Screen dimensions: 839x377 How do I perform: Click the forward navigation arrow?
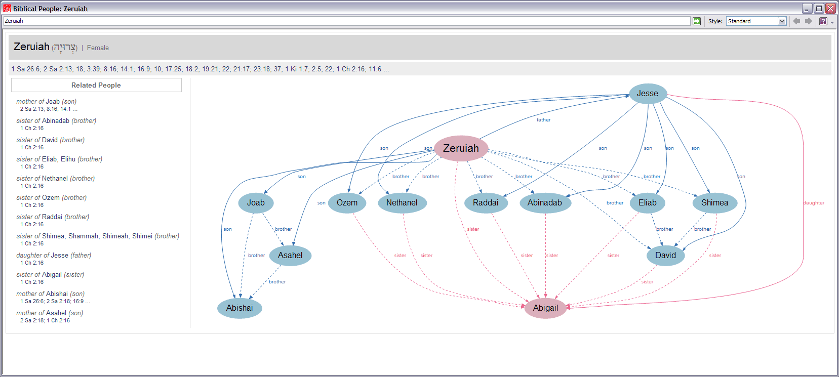pyautogui.click(x=808, y=21)
